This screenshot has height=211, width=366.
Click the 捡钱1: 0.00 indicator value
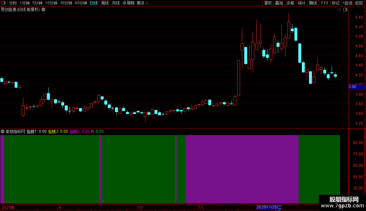point(37,131)
